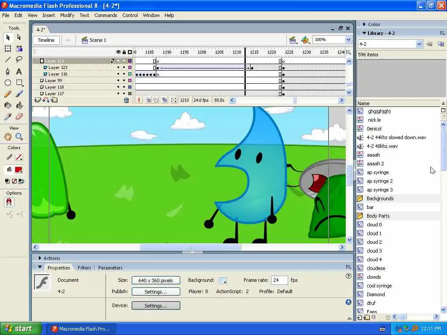The width and height of the screenshot is (447, 335).
Task: Open the Library document dropdown
Action: (x=419, y=44)
